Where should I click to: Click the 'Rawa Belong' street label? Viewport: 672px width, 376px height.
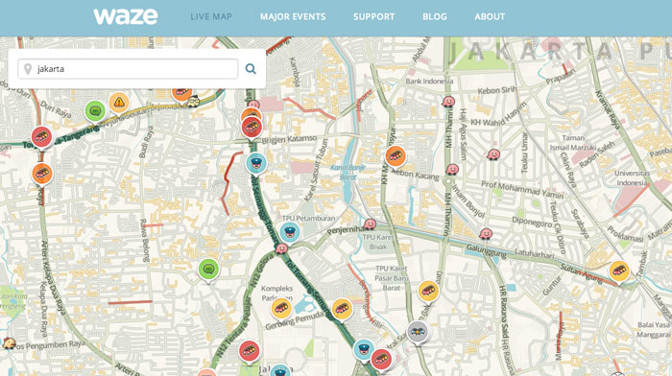(144, 240)
